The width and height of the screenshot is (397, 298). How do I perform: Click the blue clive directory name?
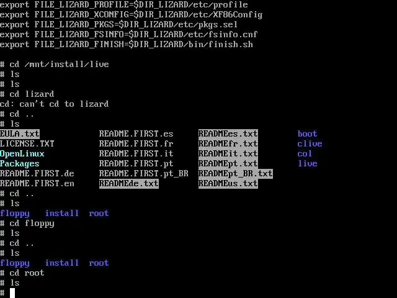pos(310,143)
